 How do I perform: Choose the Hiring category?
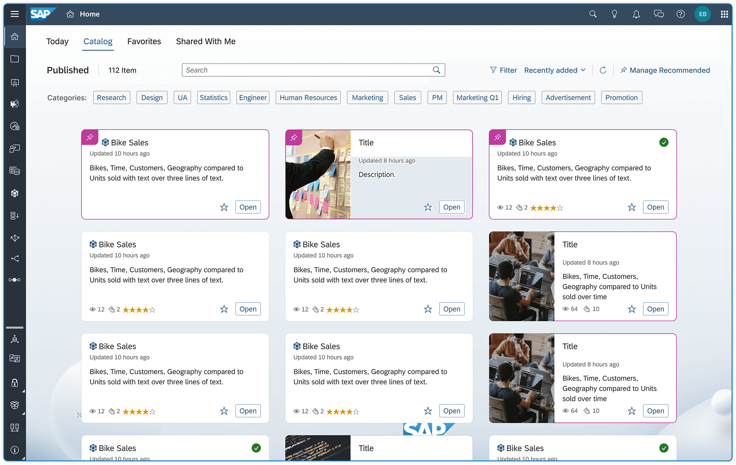[x=522, y=97]
